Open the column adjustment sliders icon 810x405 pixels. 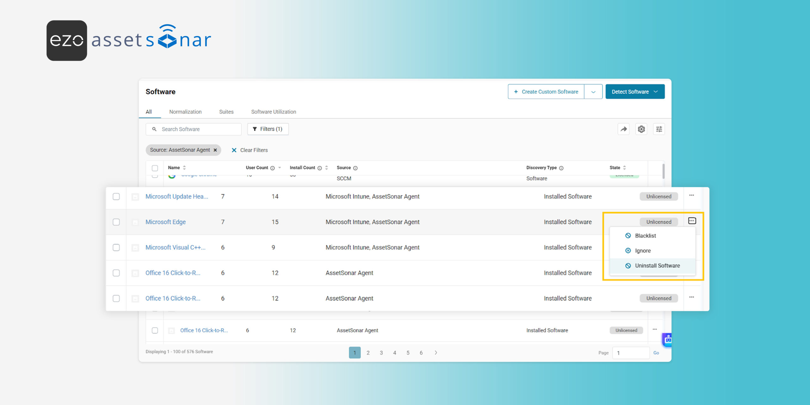659,129
